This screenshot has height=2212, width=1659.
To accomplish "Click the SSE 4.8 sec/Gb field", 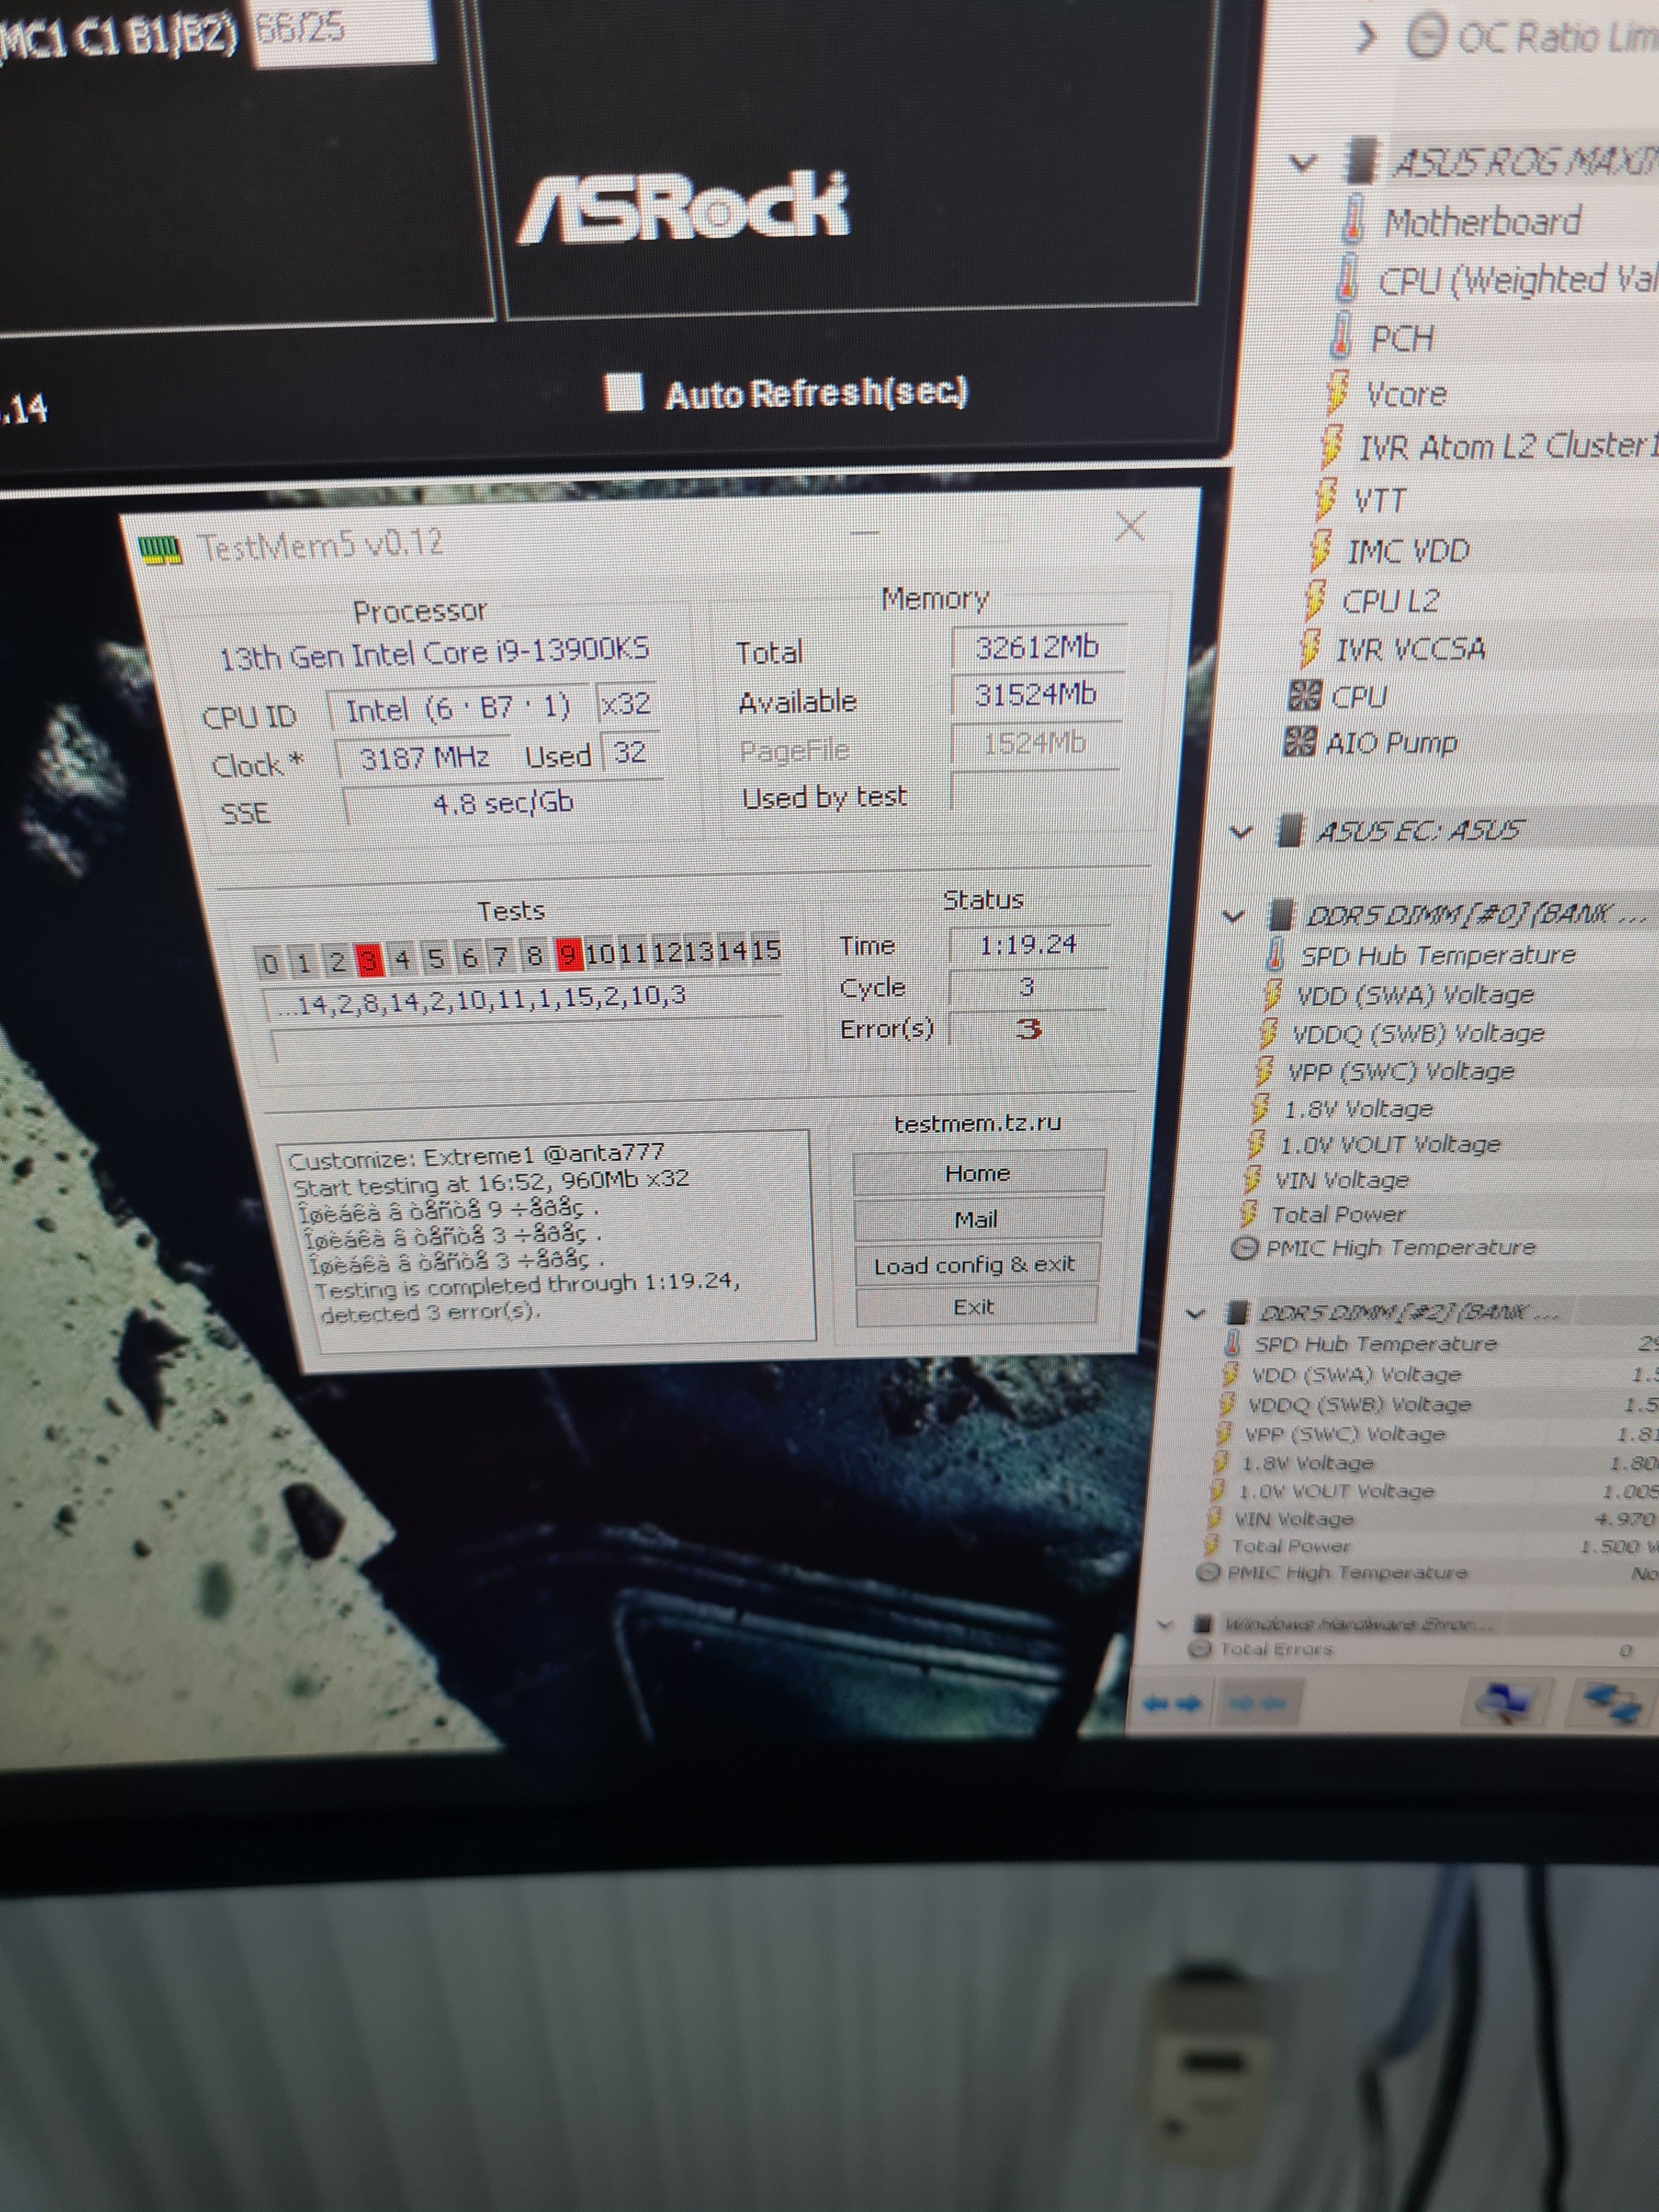I will click(x=503, y=803).
